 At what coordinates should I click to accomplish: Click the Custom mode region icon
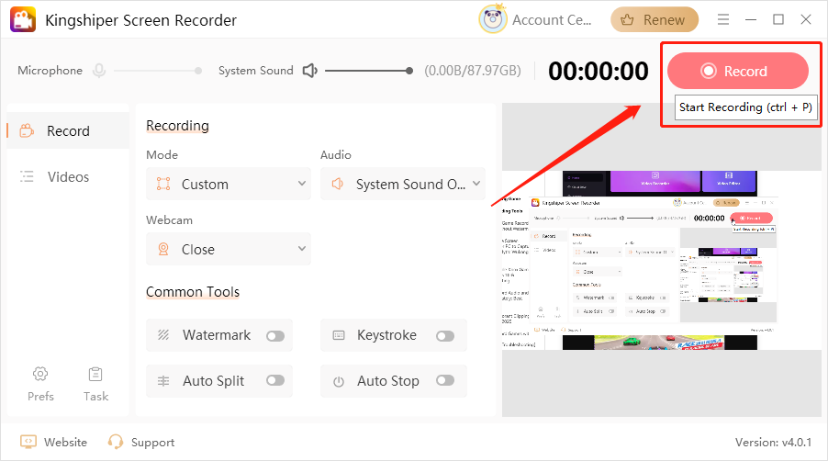tap(163, 184)
